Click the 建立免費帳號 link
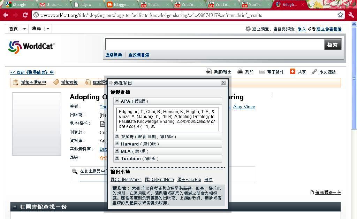 point(329,29)
